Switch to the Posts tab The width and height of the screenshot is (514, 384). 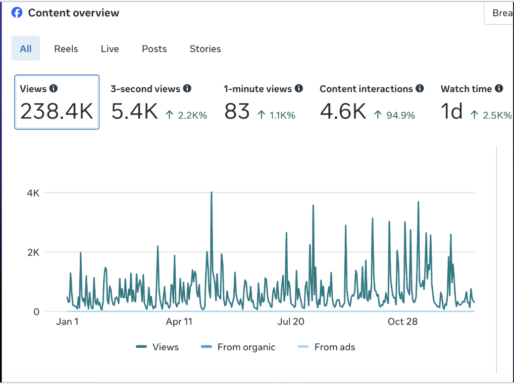tap(154, 49)
